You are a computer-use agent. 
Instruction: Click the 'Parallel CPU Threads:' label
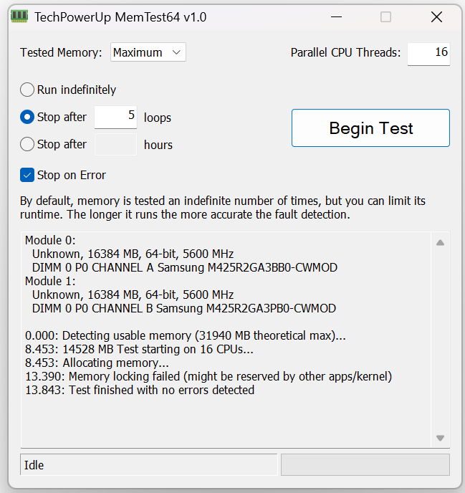[x=345, y=52]
